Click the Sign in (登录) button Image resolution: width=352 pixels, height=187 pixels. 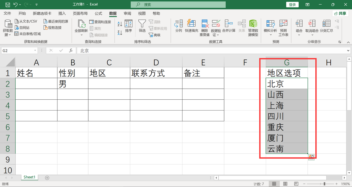click(292, 5)
